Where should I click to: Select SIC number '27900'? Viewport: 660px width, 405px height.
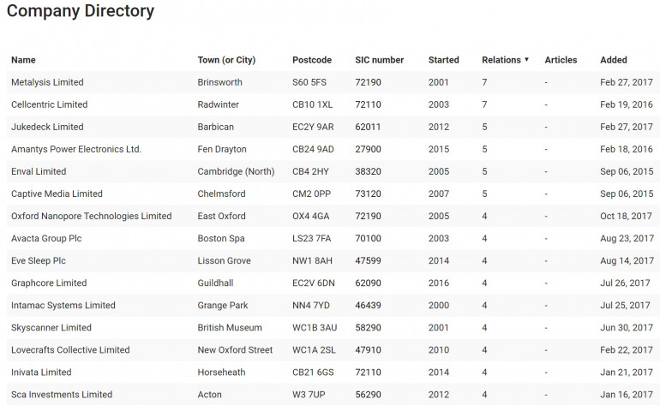point(368,149)
